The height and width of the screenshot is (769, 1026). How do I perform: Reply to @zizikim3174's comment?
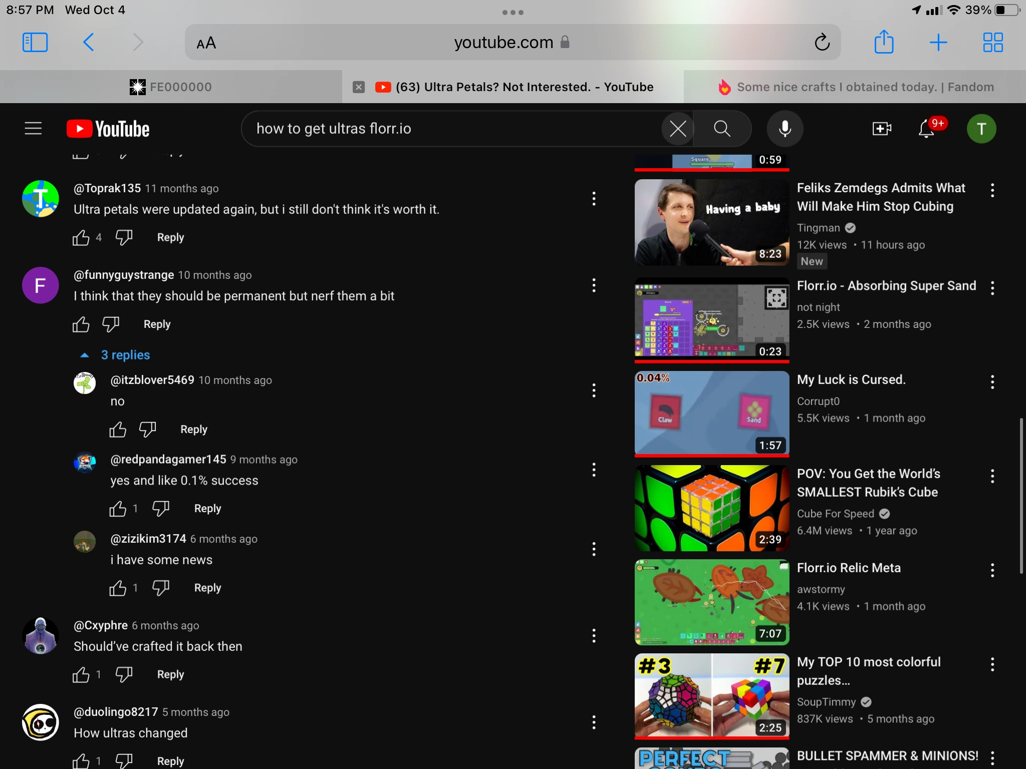(207, 588)
